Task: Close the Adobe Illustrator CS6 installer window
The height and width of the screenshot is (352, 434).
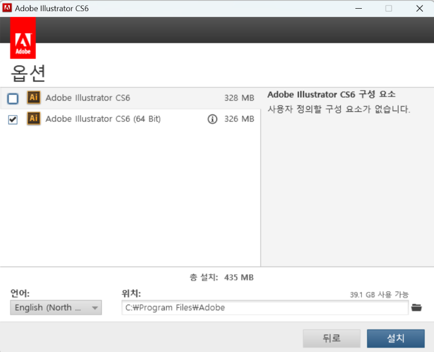Action: [419, 8]
